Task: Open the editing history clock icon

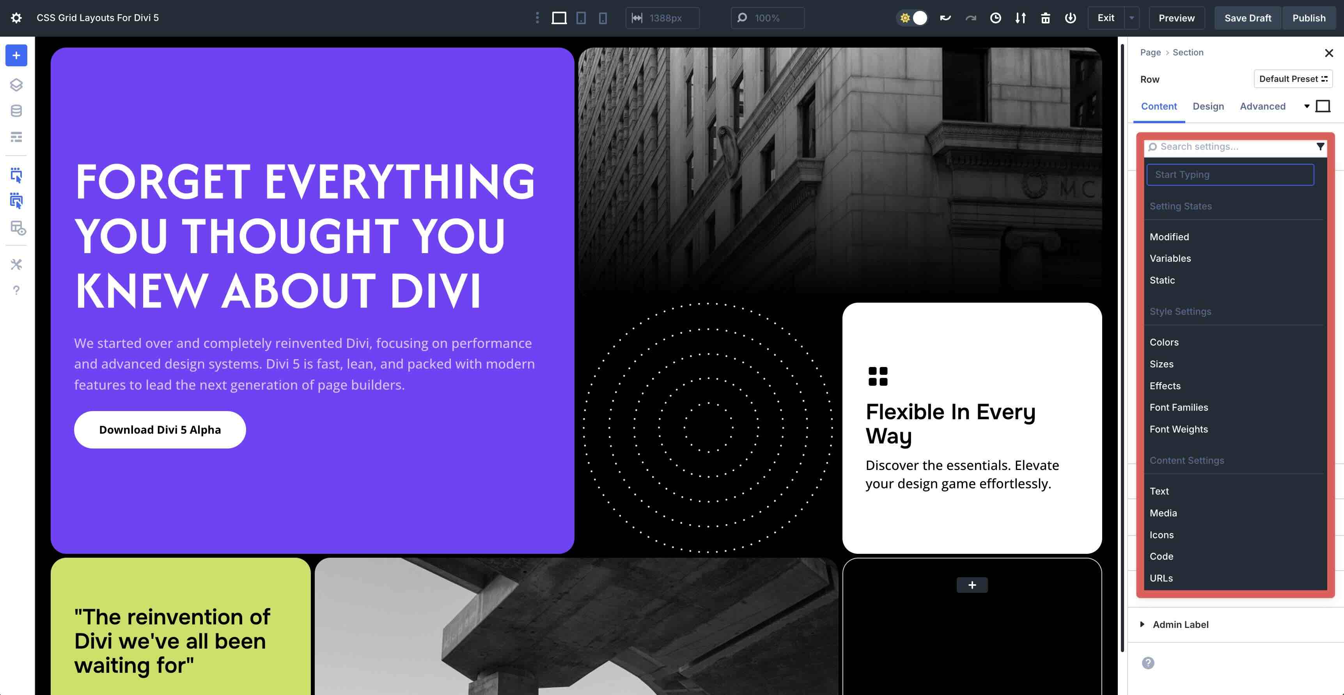Action: point(995,17)
